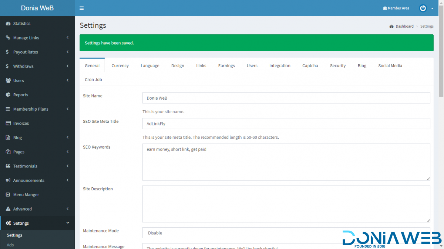The width and height of the screenshot is (444, 249).
Task: Click the Membership Plans list icon
Action: [8, 109]
